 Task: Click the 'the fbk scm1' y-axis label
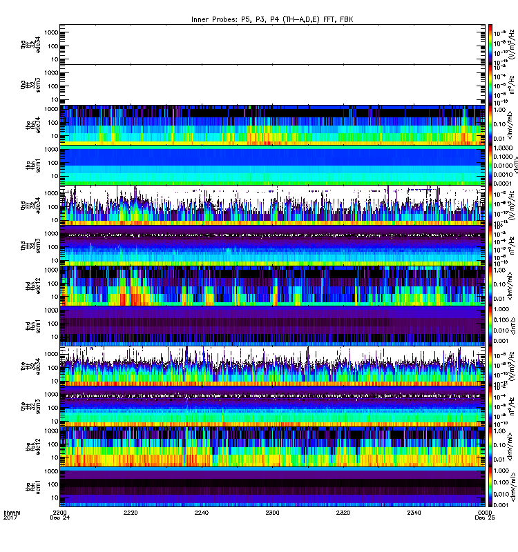pos(33,487)
